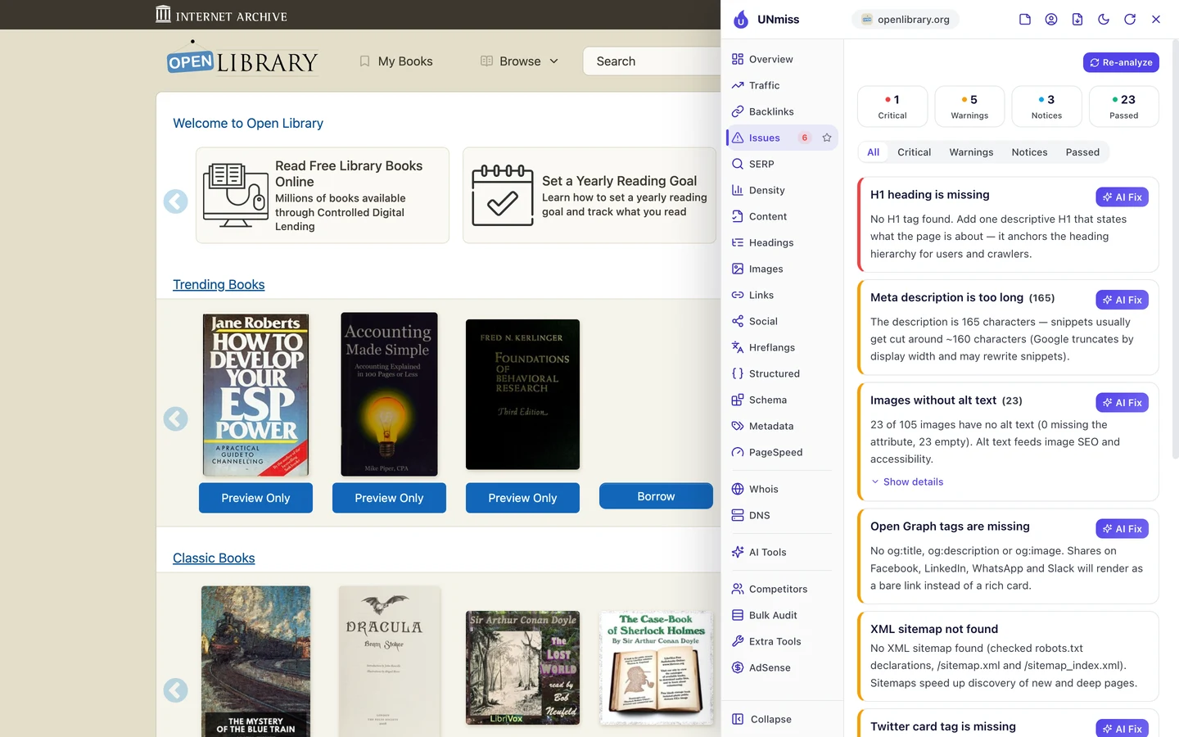Click the Re-analyze button
1179x737 pixels.
point(1121,62)
